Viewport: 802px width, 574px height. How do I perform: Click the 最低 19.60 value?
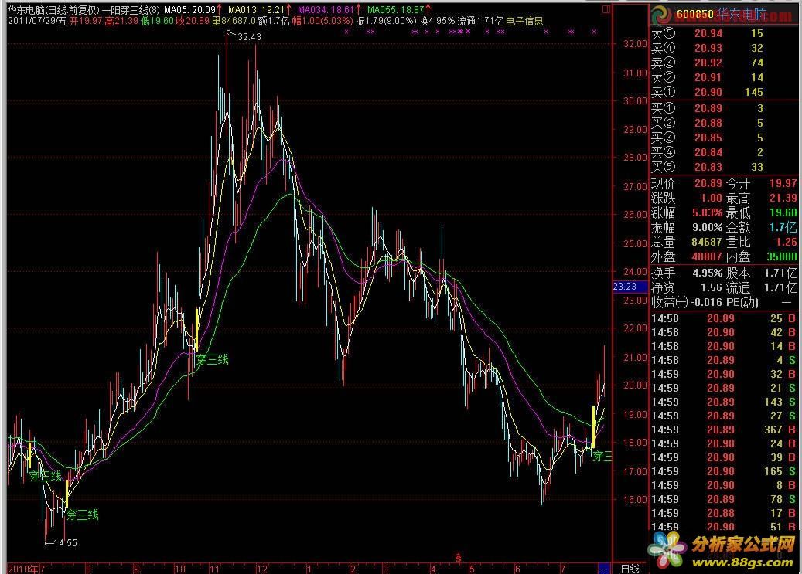click(783, 212)
